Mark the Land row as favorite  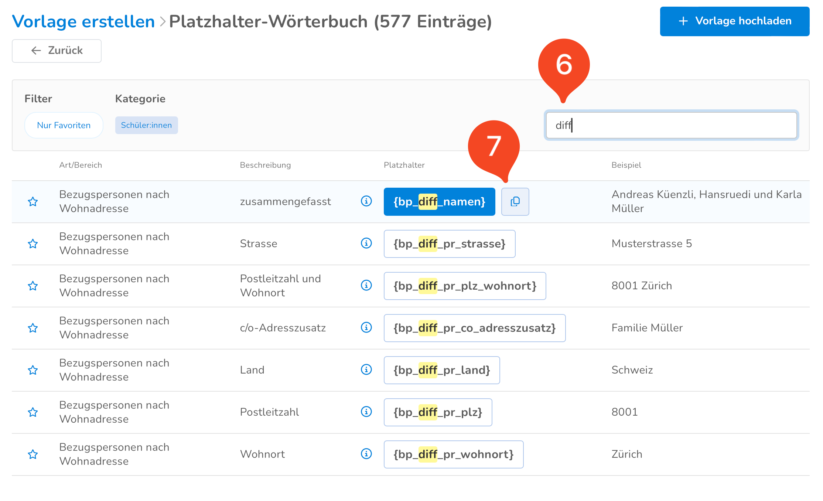[x=33, y=370]
